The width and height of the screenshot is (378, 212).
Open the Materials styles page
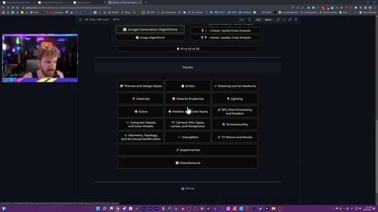(141, 98)
